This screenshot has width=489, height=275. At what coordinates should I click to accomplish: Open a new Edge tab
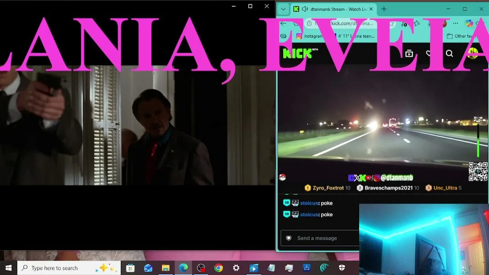(384, 9)
